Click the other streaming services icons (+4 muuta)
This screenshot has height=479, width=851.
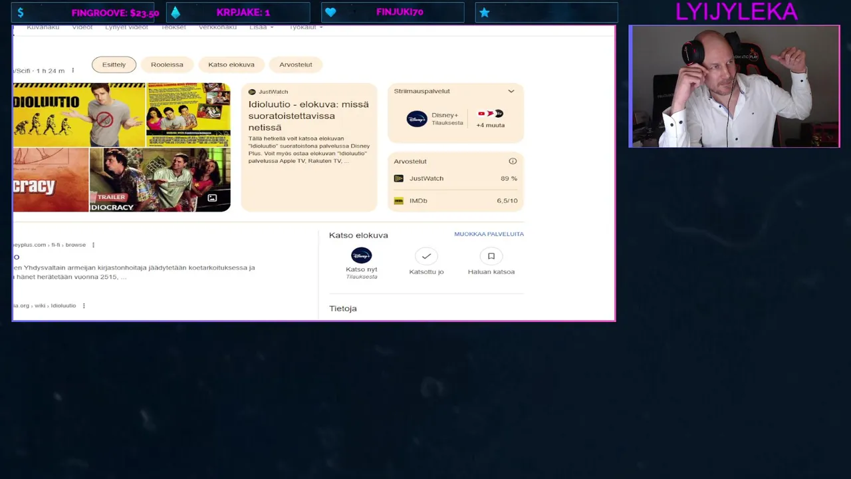coord(491,114)
